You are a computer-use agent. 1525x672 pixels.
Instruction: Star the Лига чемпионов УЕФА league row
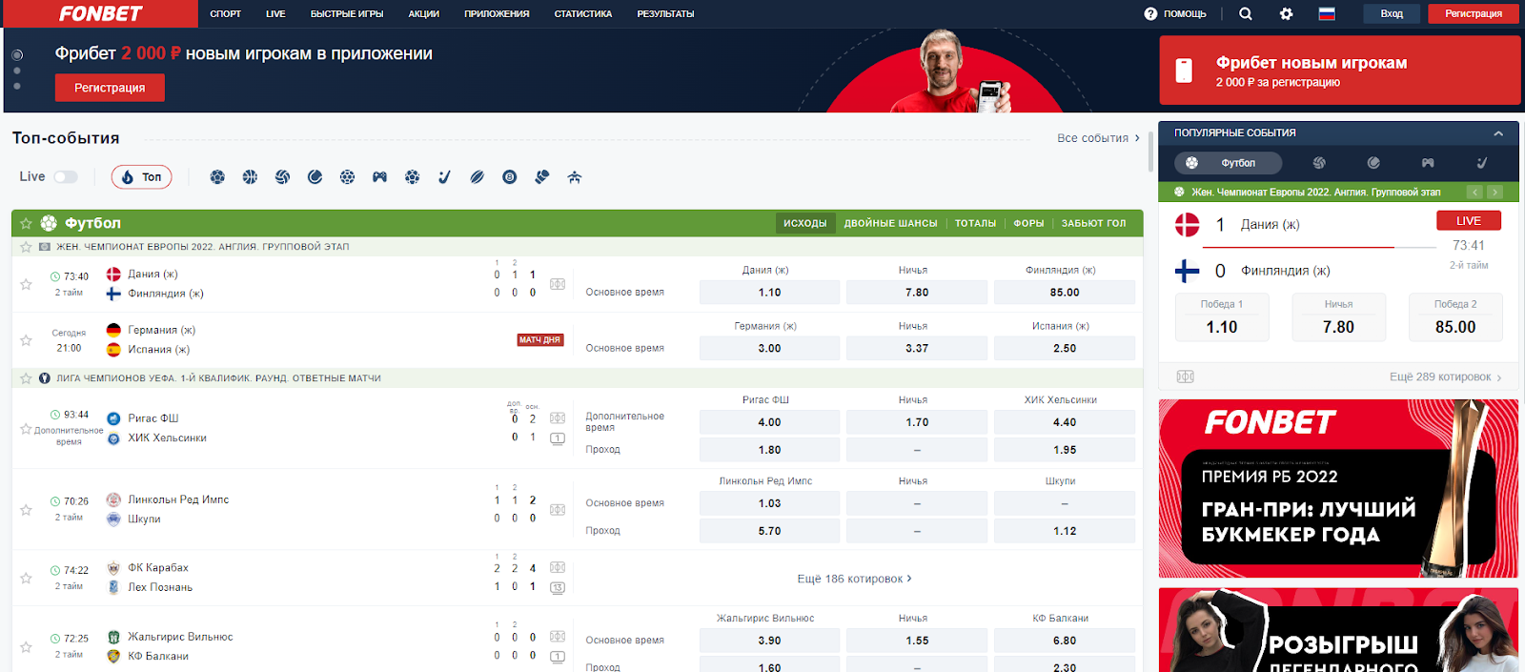26,378
